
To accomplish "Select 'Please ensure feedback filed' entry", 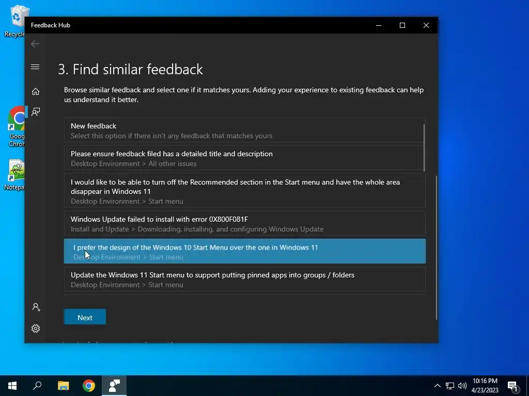I will pos(244,158).
